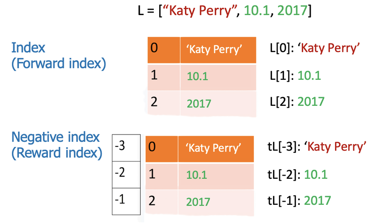This screenshot has height=224, width=372.
Task: Select the orange '0' cell in the forward index table
Action: [165, 49]
